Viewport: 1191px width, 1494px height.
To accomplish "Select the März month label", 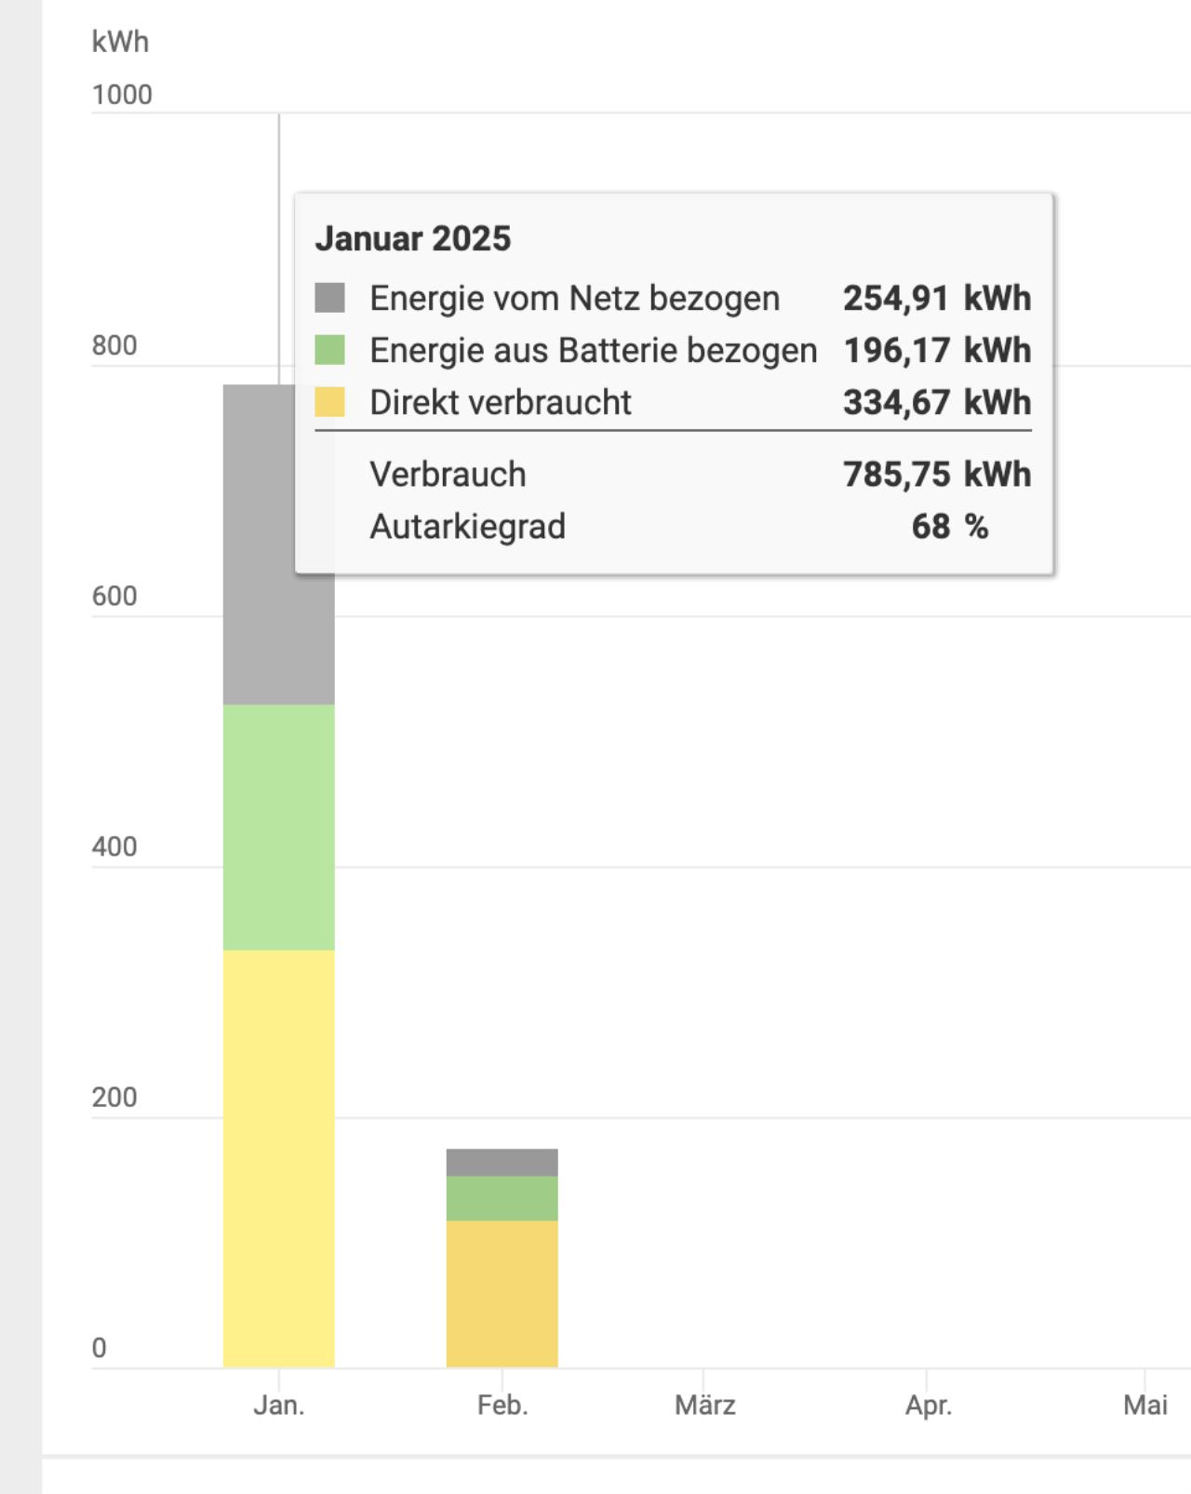I will 704,1405.
